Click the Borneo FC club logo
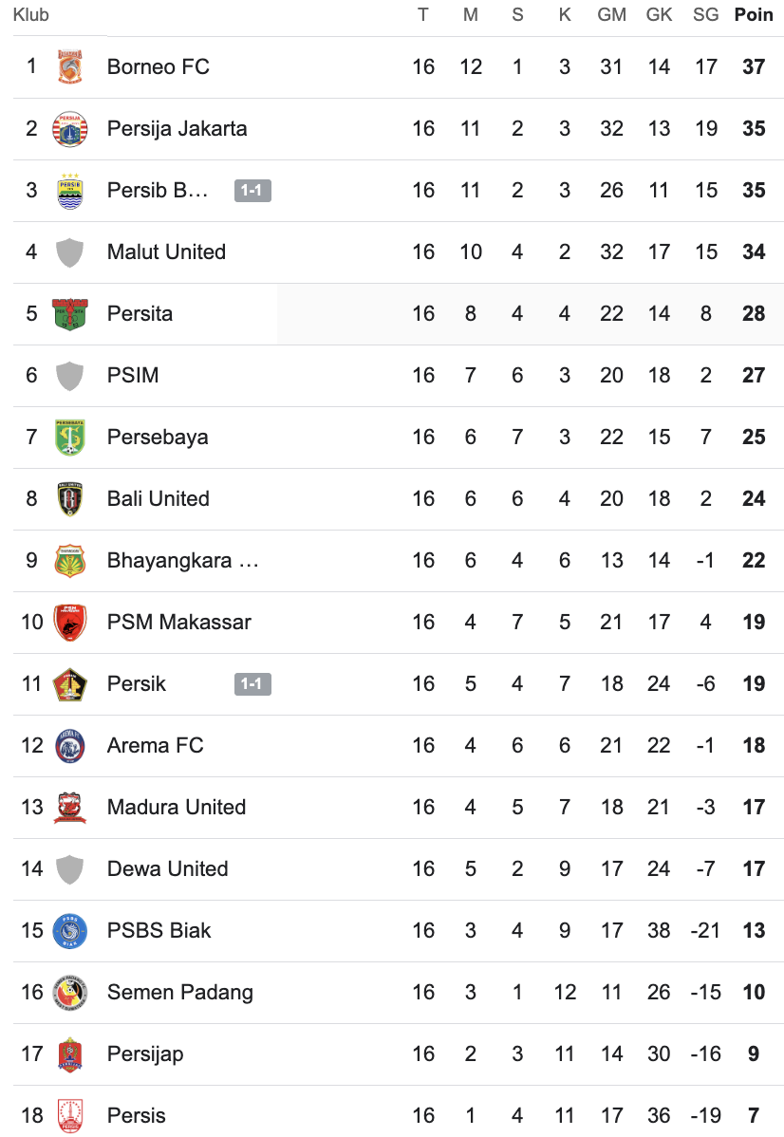The image size is (784, 1137). coord(70,67)
